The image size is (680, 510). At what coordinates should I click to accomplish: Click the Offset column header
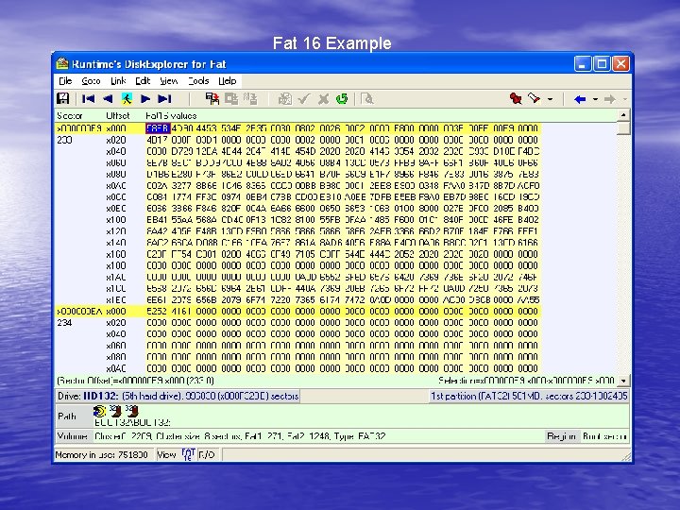[118, 116]
